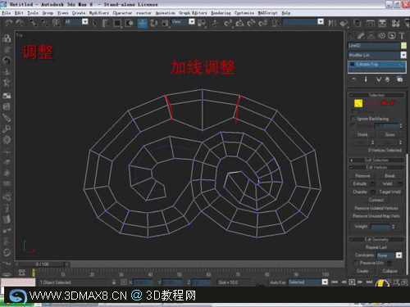Switch to the Modify panel icon

coord(361,35)
